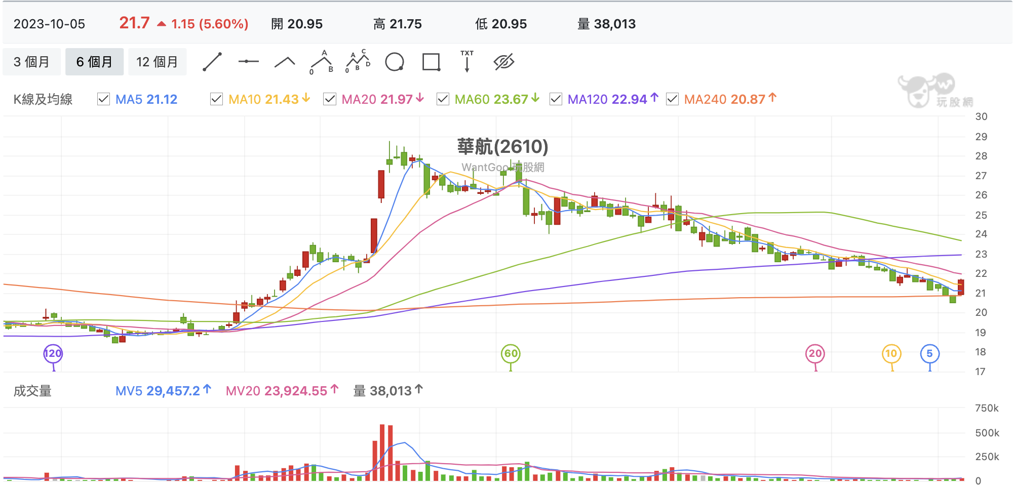
Task: Uncheck the MA20 moving average checkbox
Action: tap(330, 99)
